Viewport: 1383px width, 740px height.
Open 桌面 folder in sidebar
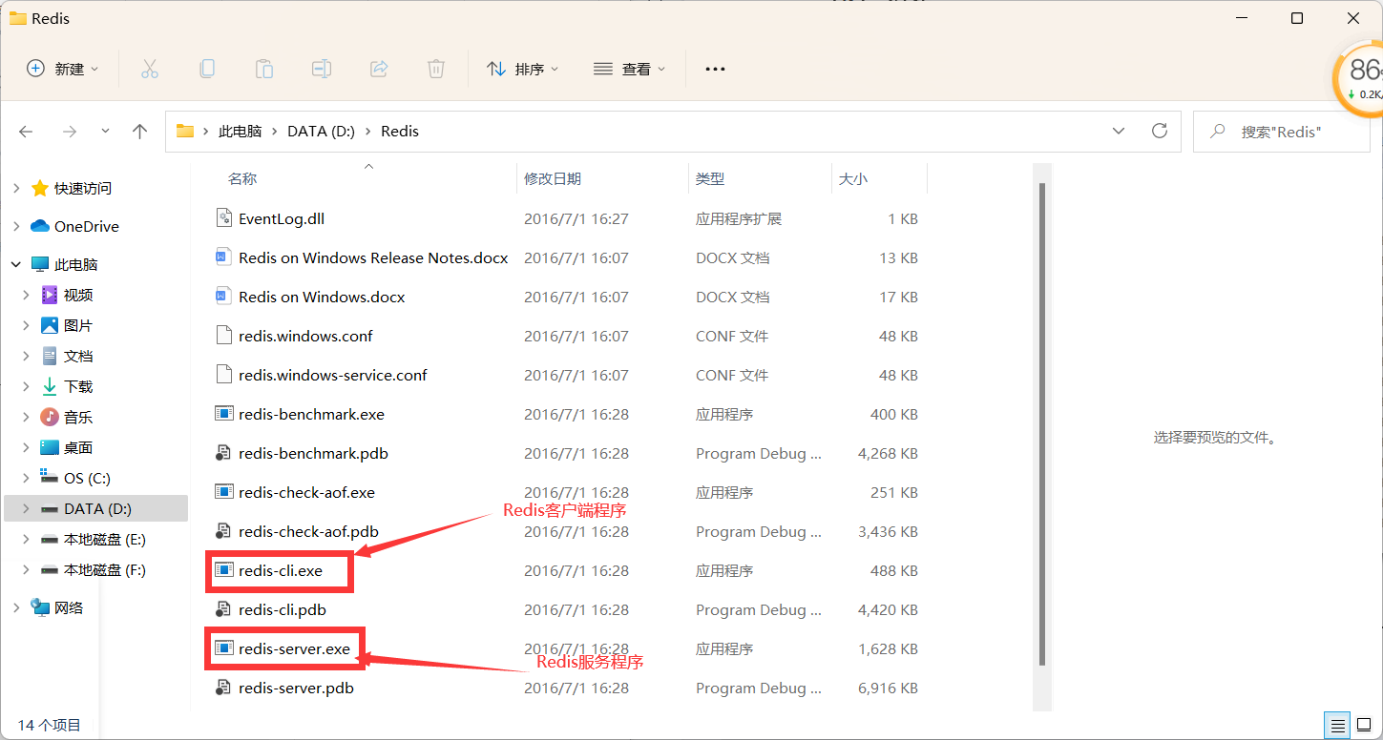[77, 447]
